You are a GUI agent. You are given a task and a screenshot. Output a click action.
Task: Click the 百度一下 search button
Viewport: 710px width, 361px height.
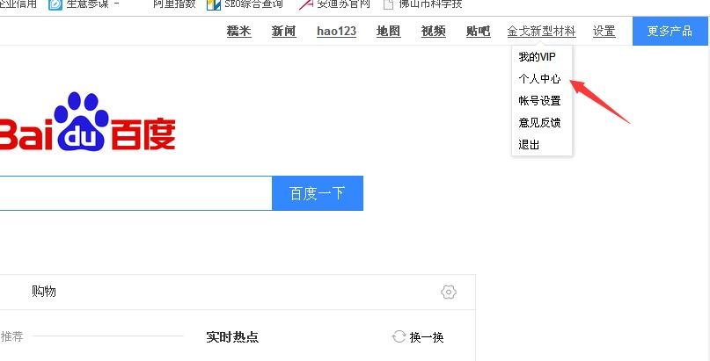pyautogui.click(x=318, y=193)
